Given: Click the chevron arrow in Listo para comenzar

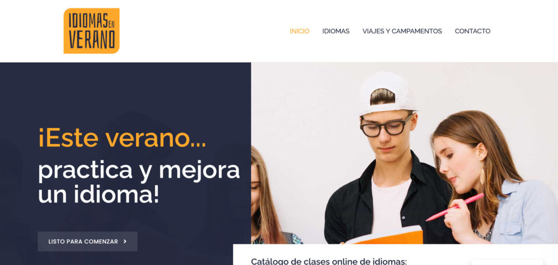Looking at the screenshot, I should click(x=125, y=242).
